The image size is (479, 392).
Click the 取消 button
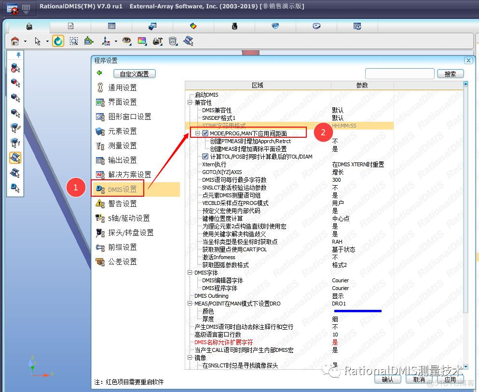coord(419,379)
